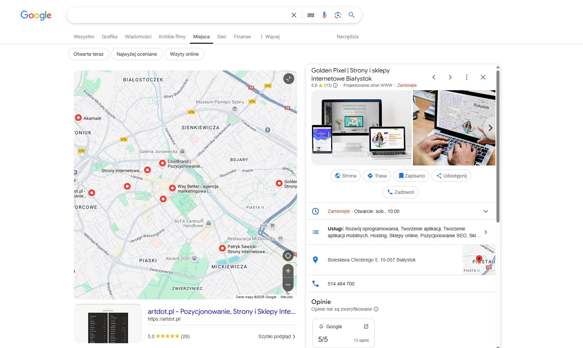Click the Zadzwoń call button
Screen dimensions: 583x348
pos(400,192)
